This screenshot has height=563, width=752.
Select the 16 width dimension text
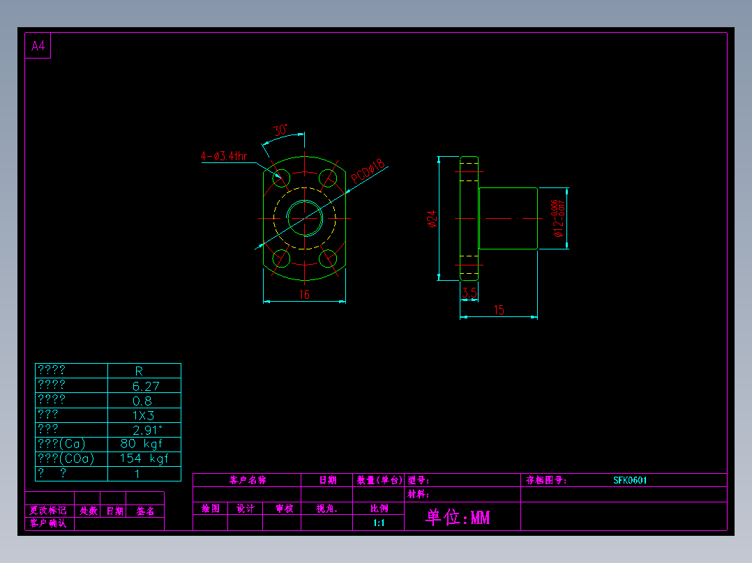(x=305, y=295)
